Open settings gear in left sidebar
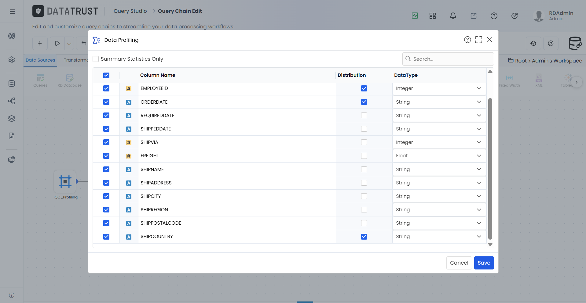The image size is (586, 303). 12,60
